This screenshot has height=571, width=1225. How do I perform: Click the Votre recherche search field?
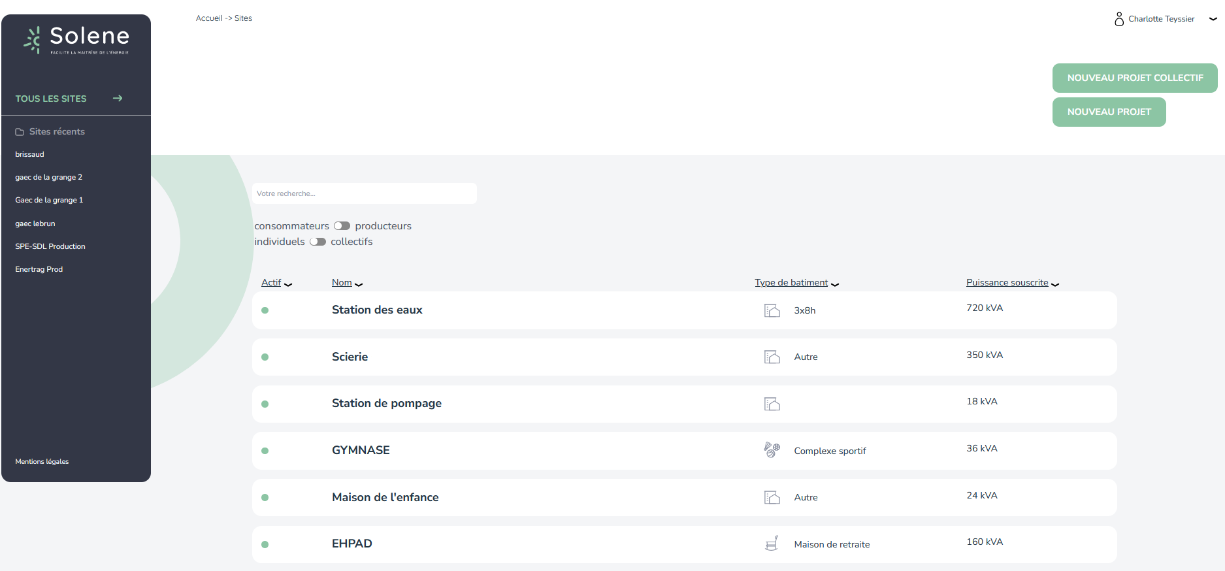[x=364, y=193]
